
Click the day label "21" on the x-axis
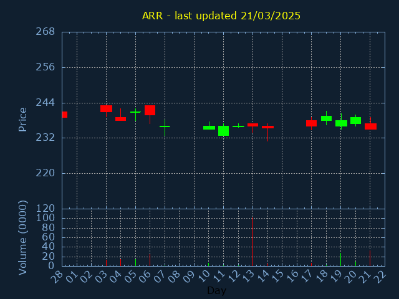pyautogui.click(x=365, y=277)
